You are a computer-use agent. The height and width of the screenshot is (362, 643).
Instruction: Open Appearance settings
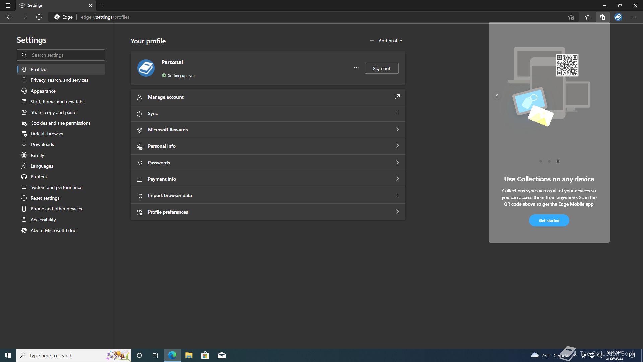61,91
